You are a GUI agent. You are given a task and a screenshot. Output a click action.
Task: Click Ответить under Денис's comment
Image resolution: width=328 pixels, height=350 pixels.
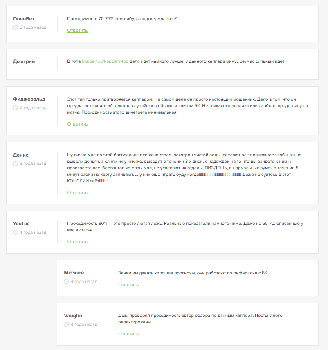tap(77, 193)
